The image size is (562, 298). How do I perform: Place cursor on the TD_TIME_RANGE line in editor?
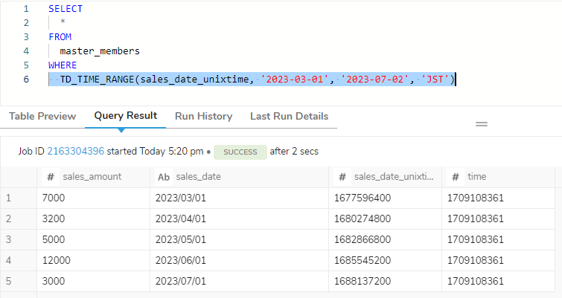coord(252,79)
